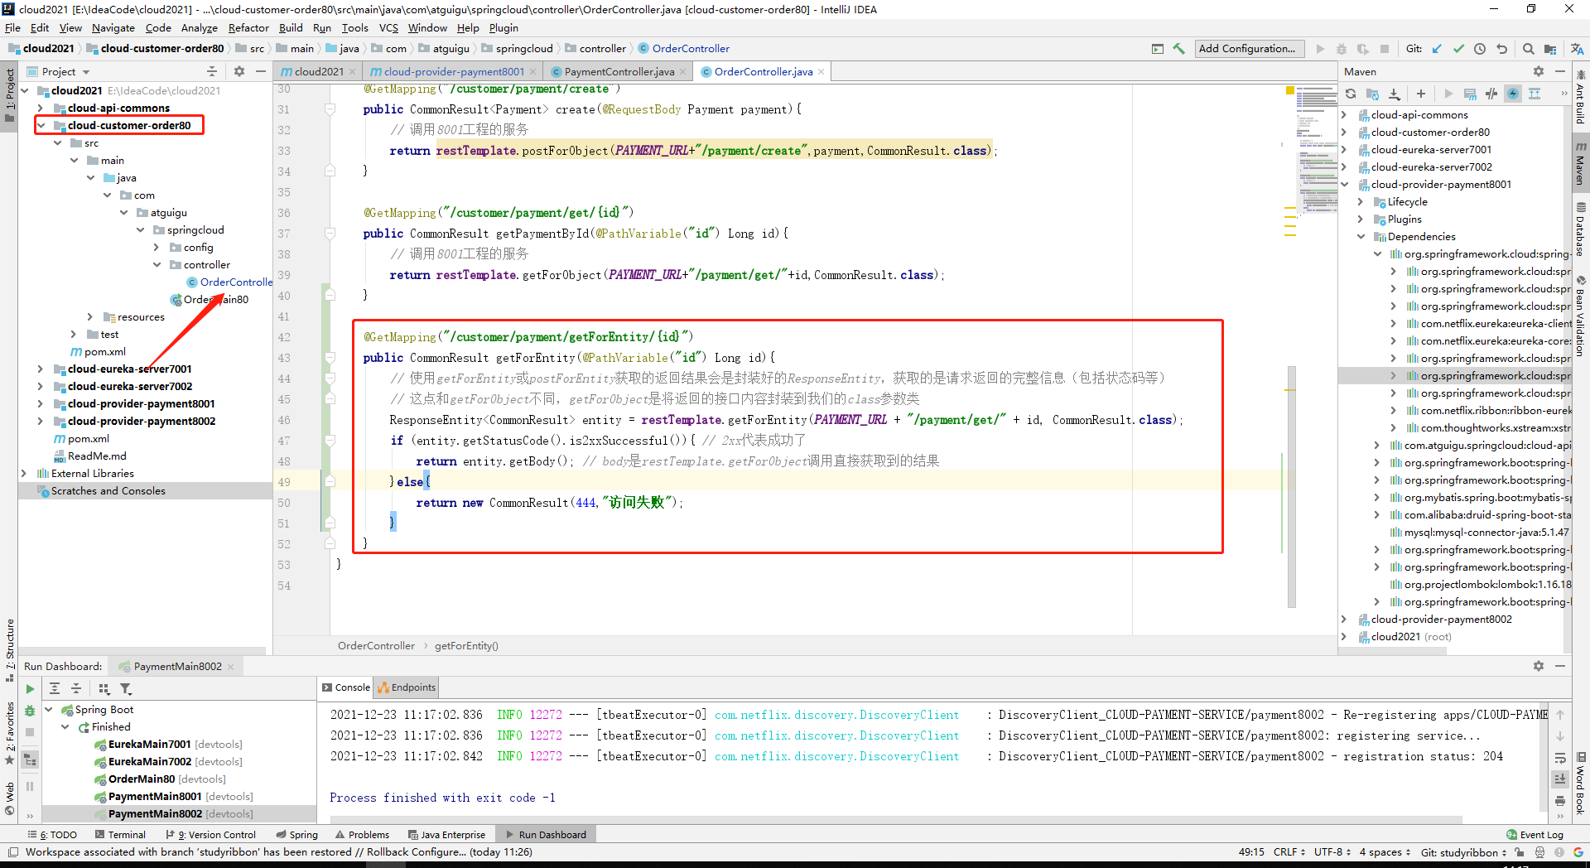This screenshot has width=1590, height=868.
Task: Open Terminal tool window
Action: click(x=120, y=835)
